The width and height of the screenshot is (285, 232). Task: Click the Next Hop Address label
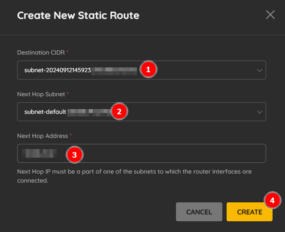pos(42,136)
